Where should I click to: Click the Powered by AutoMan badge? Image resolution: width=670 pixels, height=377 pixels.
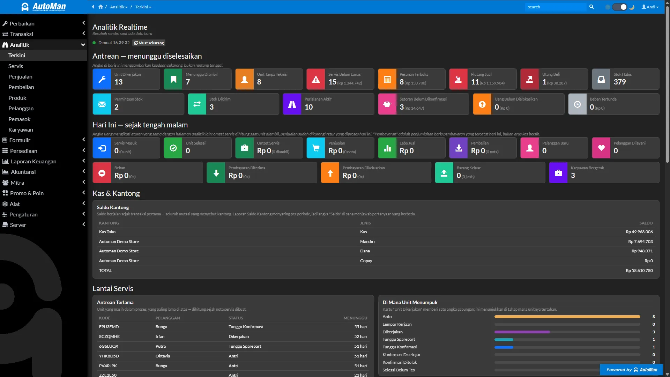click(x=631, y=370)
